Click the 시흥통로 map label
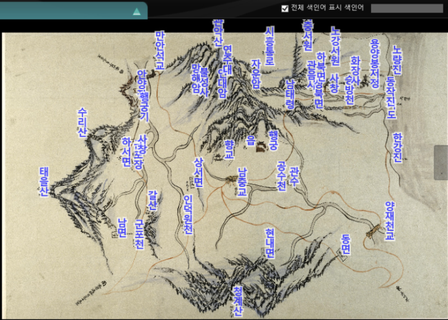Viewport: 448px width, 320px height. tap(269, 46)
